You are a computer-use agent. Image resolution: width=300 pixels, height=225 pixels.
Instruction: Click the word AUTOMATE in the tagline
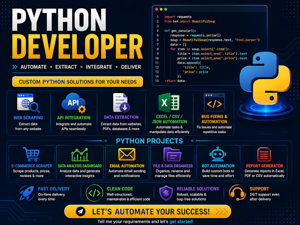click(34, 67)
